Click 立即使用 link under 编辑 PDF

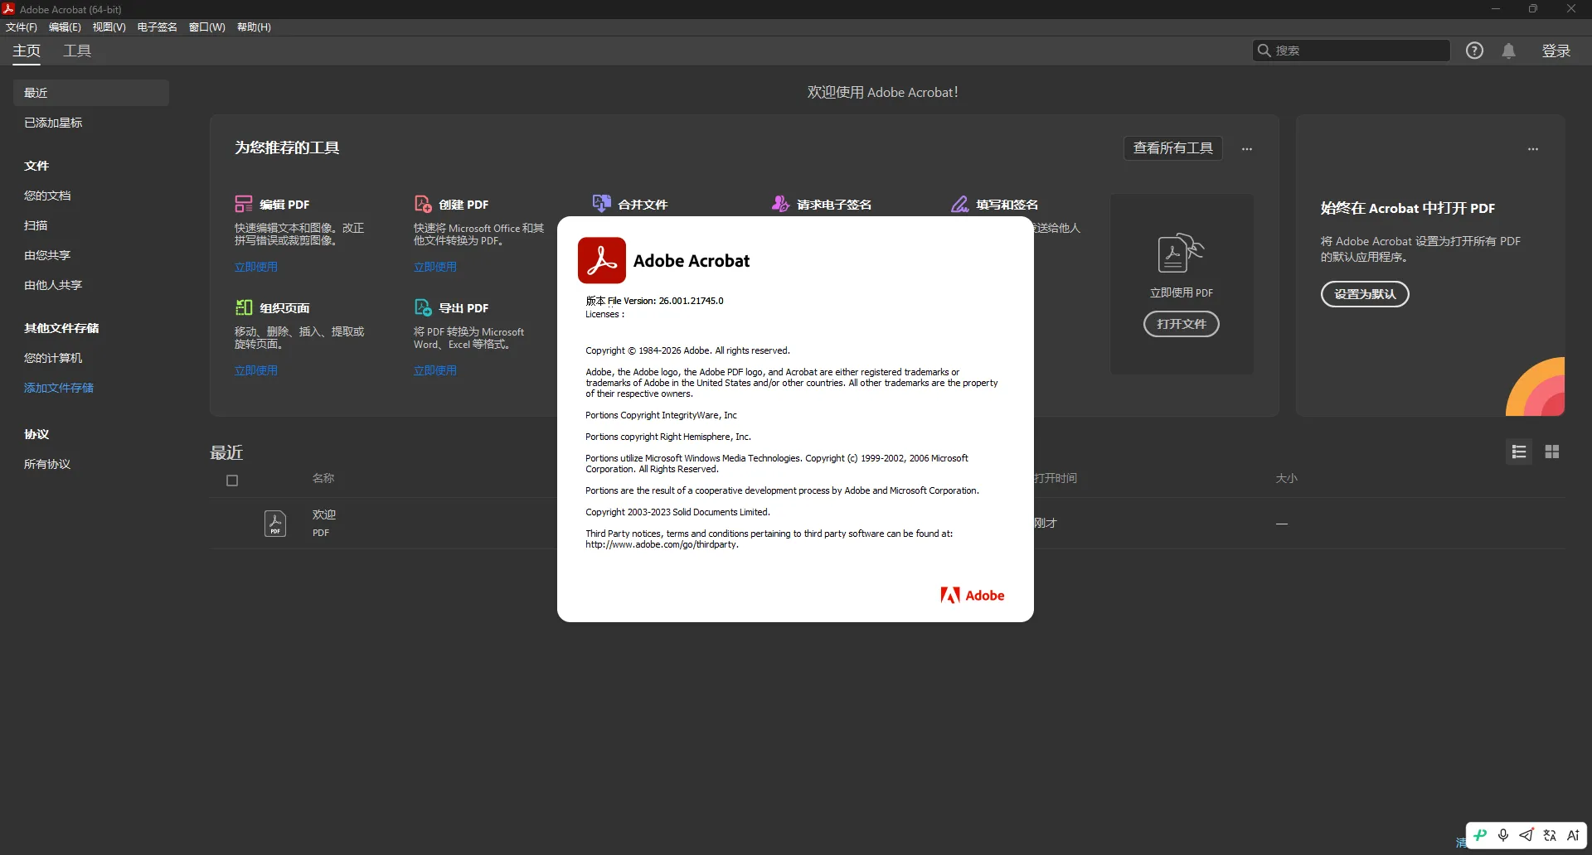(256, 267)
